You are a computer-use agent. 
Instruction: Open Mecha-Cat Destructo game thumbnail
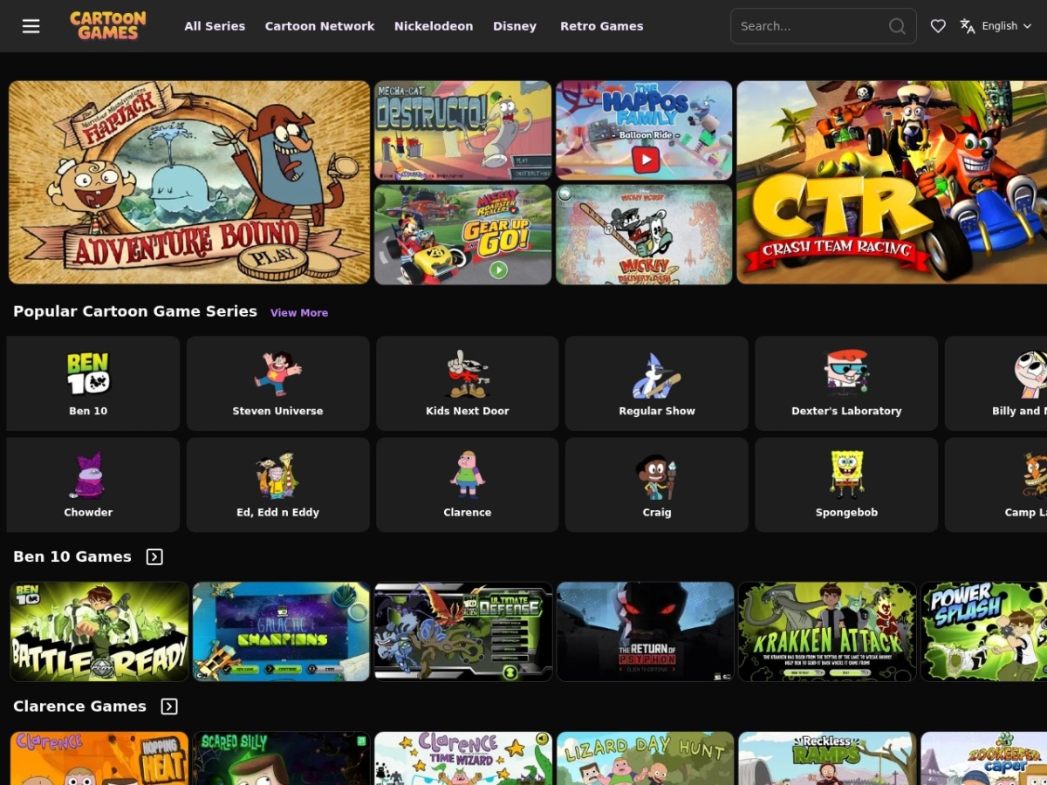click(462, 131)
